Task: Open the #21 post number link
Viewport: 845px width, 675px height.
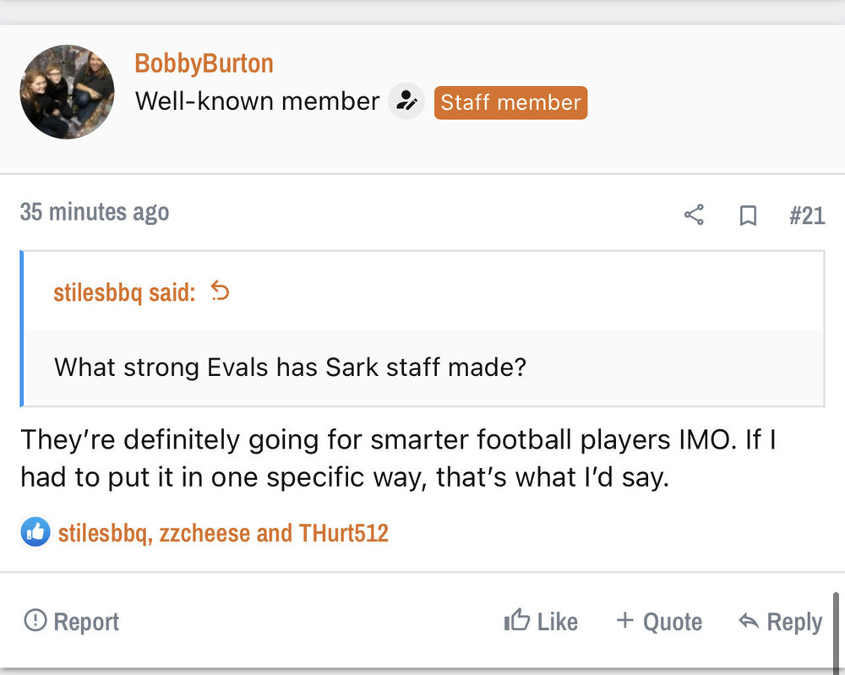Action: click(806, 215)
